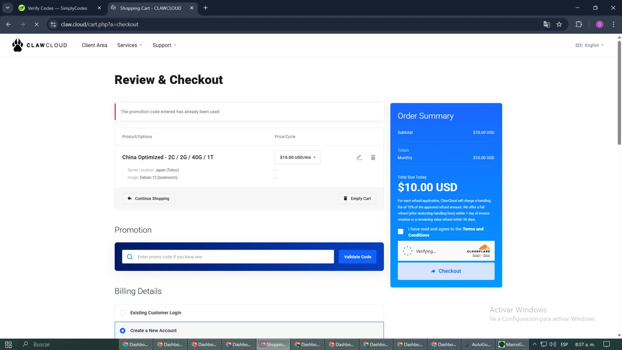Open the English language selector
Image resolution: width=622 pixels, height=350 pixels.
(x=590, y=45)
